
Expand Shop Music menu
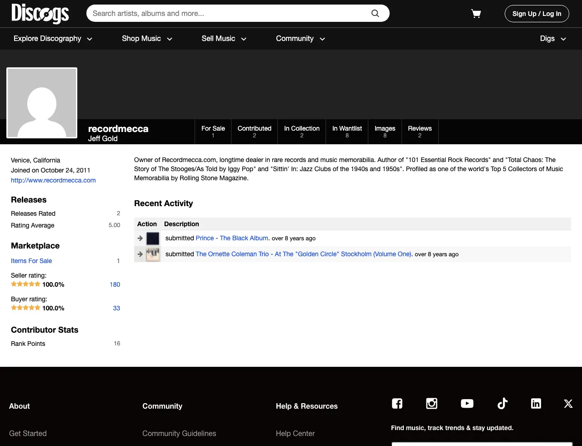147,39
